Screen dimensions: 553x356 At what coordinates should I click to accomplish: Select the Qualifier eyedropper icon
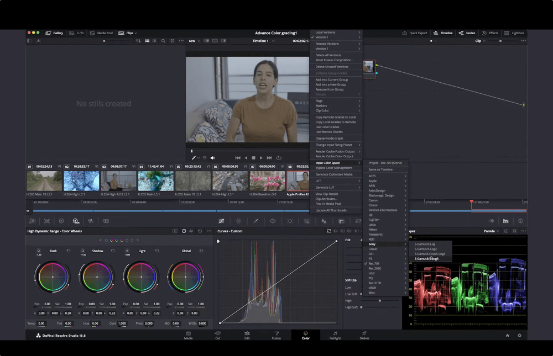coord(255,221)
